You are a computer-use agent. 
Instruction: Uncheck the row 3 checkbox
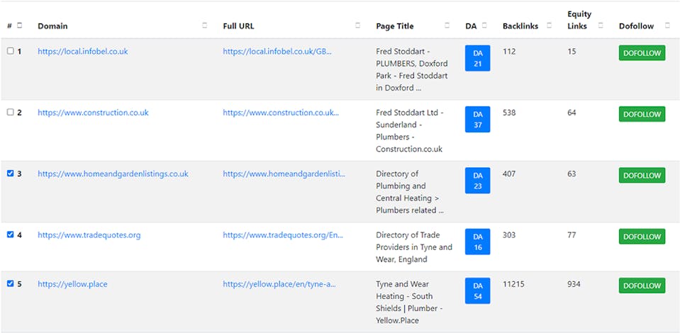coord(10,174)
